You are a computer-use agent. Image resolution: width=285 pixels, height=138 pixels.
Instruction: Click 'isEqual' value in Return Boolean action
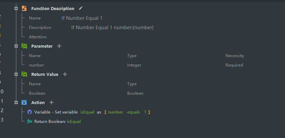(74, 121)
